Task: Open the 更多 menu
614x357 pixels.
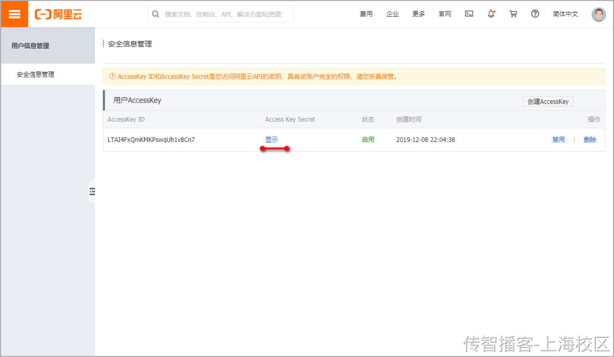Action: 419,14
